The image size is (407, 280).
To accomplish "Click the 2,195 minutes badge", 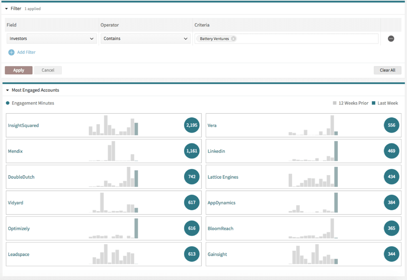I will click(x=192, y=125).
